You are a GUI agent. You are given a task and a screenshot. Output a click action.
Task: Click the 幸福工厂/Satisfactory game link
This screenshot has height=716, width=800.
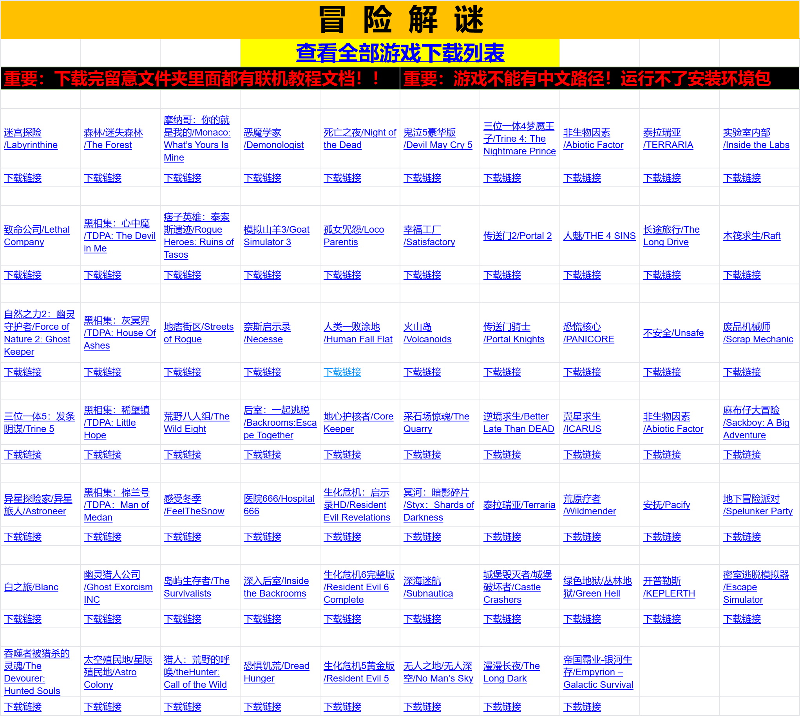click(429, 236)
